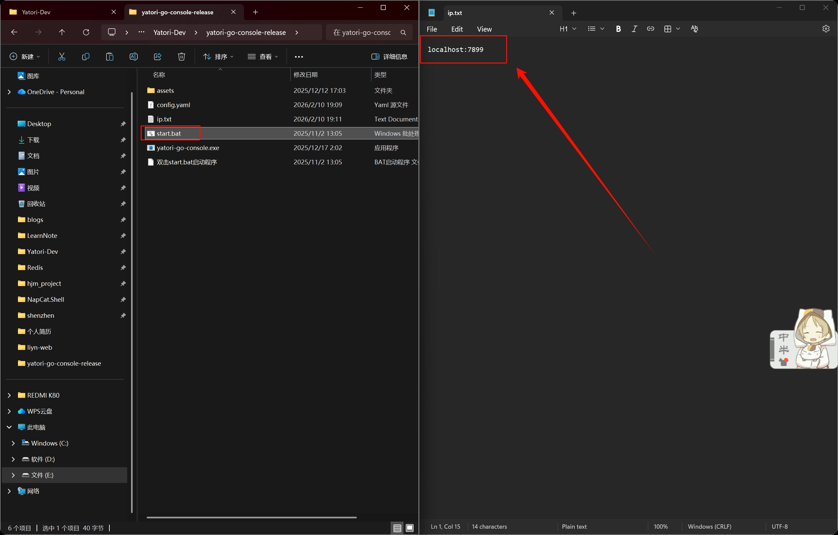Click the Delete trash icon
The image size is (838, 535).
pos(181,57)
